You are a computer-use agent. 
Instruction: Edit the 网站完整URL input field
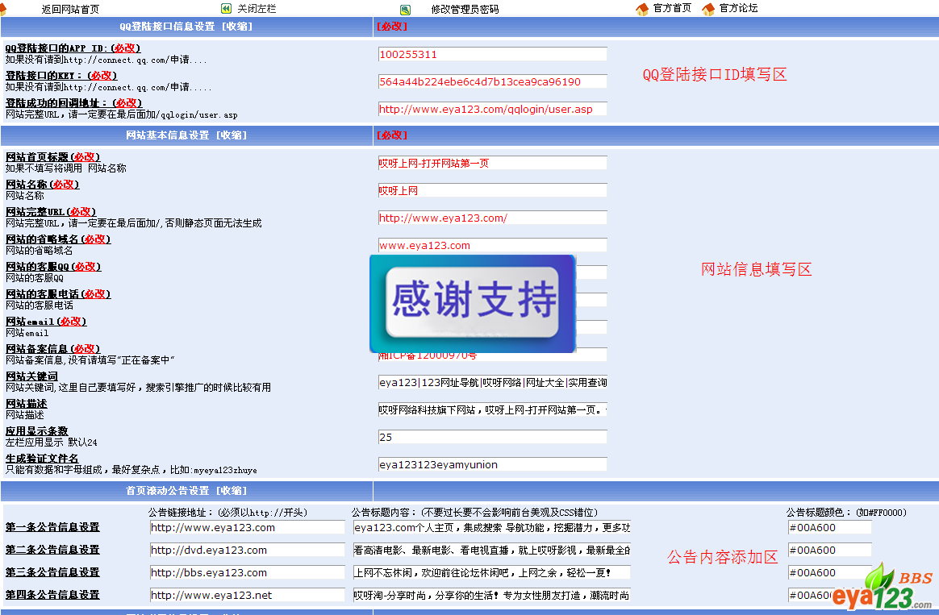pyautogui.click(x=493, y=218)
